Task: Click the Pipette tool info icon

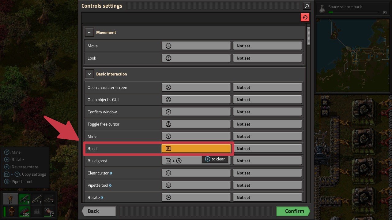Action: 110,185
